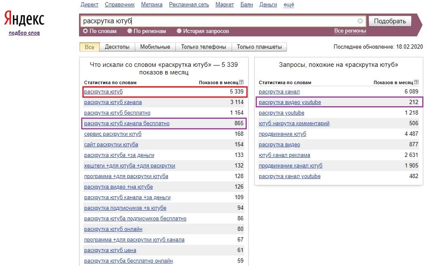Open the продвижение ютуб link
The height and width of the screenshot is (266, 445).
tap(282, 134)
